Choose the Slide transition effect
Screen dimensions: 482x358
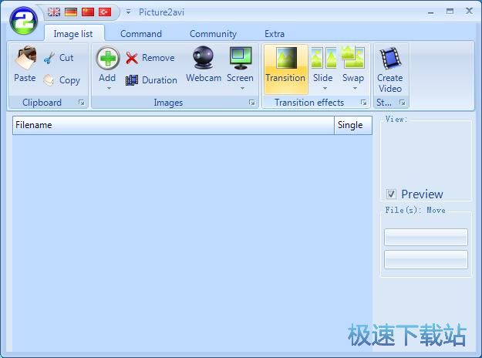323,64
